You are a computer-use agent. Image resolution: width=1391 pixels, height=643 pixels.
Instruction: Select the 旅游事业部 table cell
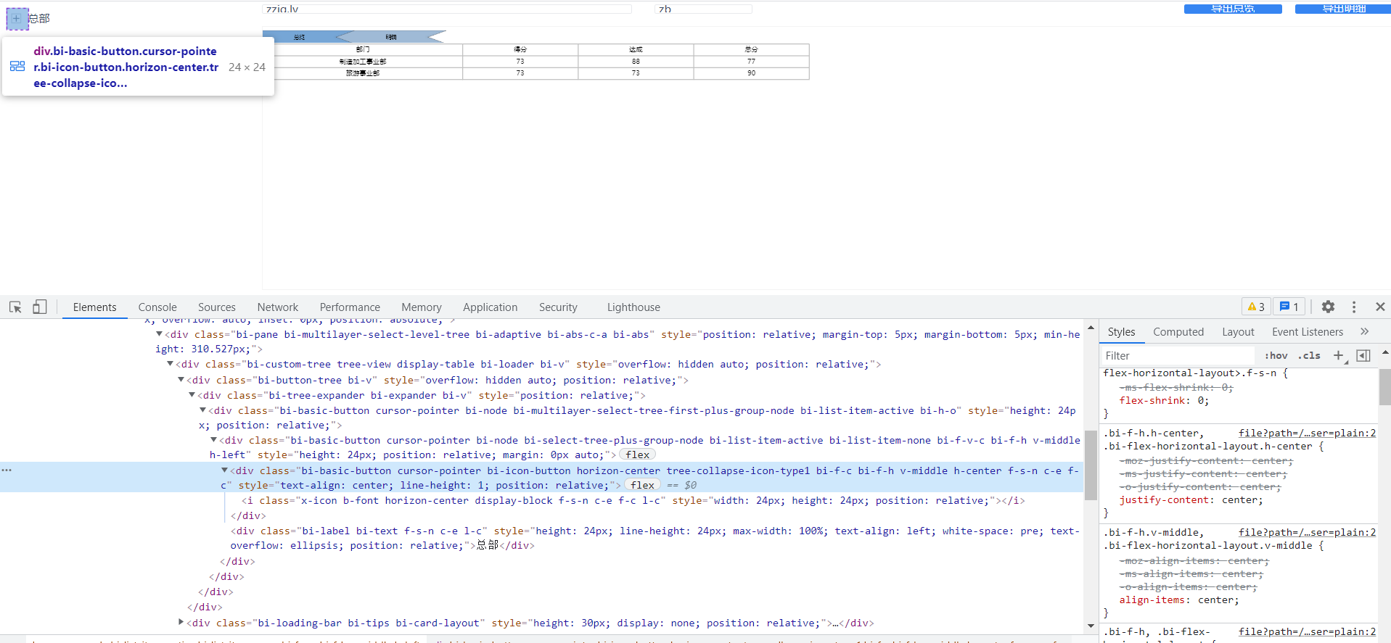pos(363,73)
